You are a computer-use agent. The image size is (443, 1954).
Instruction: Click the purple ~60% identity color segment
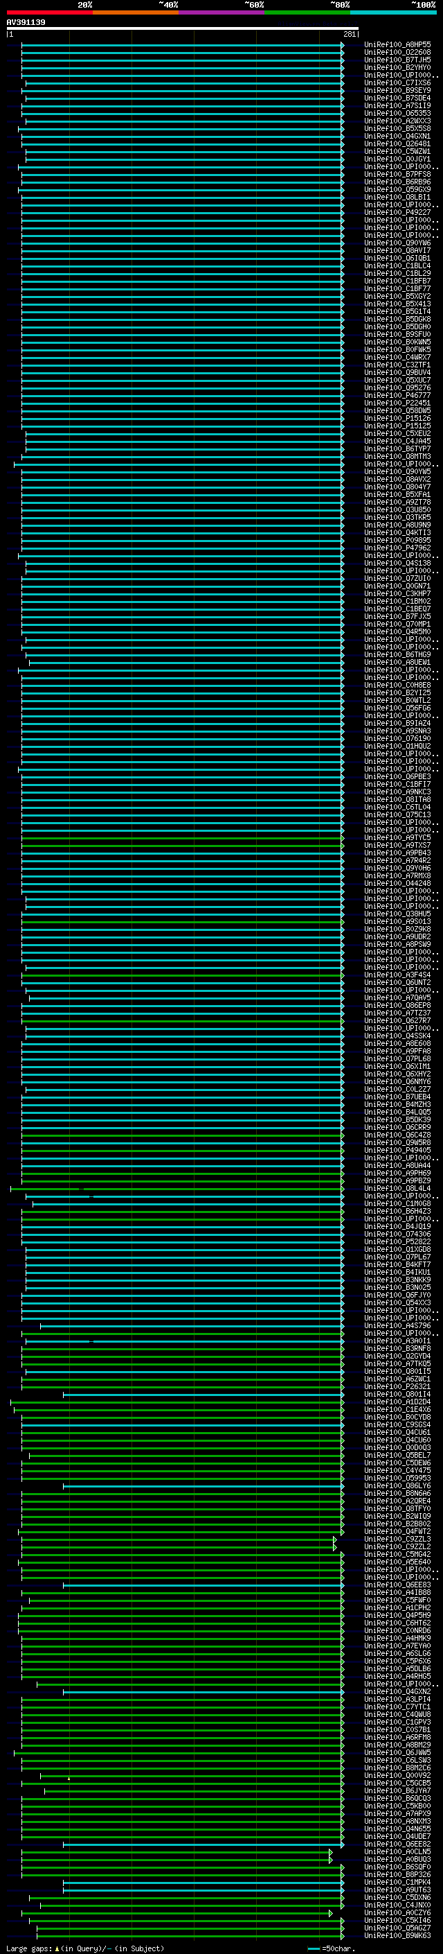pos(222,12)
